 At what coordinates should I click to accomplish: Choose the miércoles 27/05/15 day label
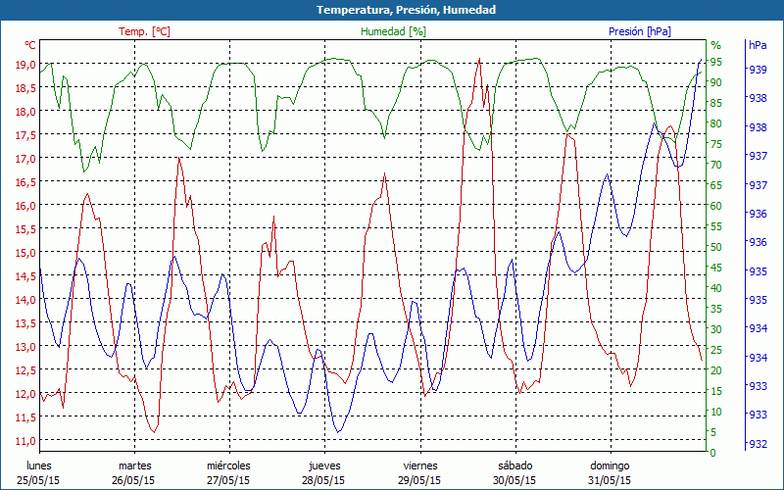pyautogui.click(x=228, y=472)
